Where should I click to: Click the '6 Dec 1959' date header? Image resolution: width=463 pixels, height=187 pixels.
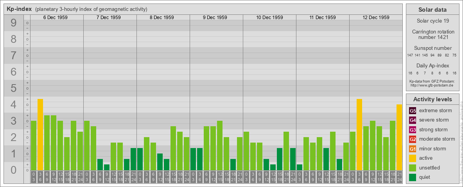55,18
